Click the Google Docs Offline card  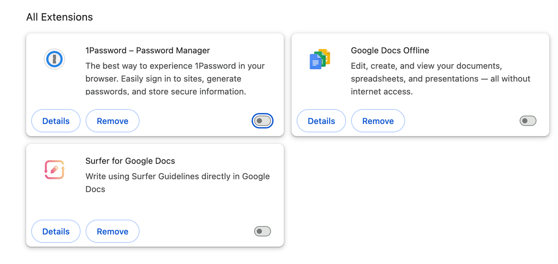coord(420,85)
